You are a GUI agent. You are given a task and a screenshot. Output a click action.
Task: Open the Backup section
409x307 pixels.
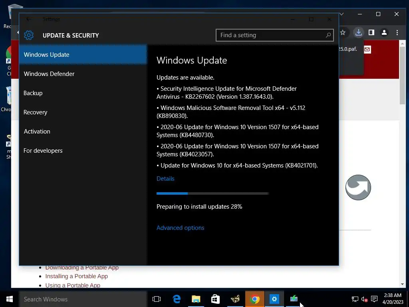(83, 93)
